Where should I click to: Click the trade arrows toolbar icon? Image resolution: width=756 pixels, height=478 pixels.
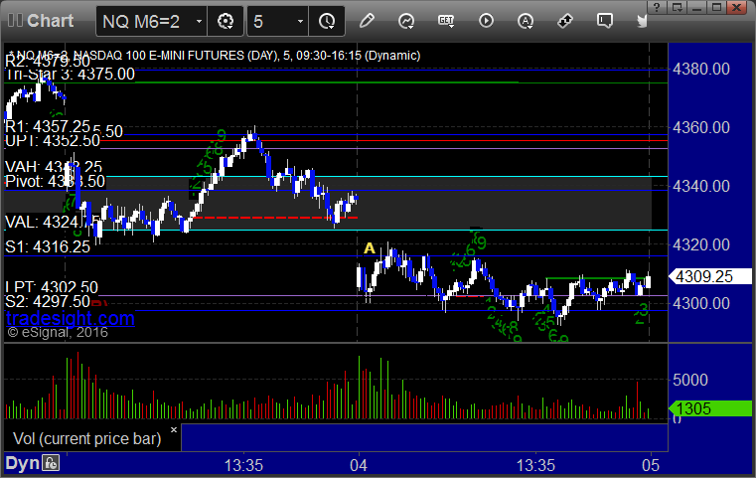click(x=564, y=21)
